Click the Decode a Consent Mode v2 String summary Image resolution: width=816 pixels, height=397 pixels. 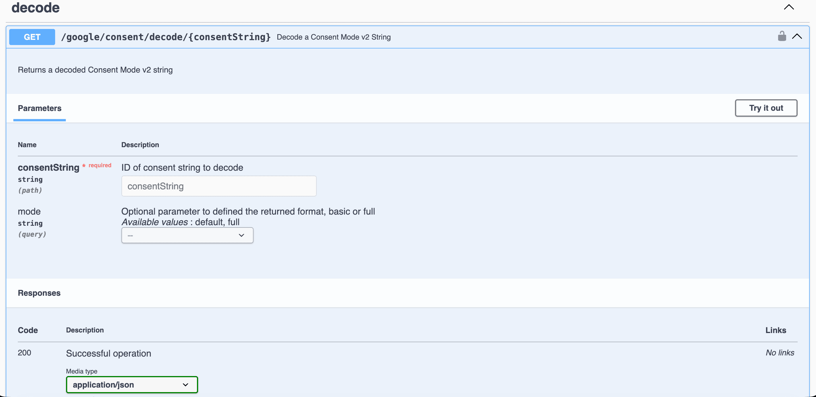click(x=334, y=37)
